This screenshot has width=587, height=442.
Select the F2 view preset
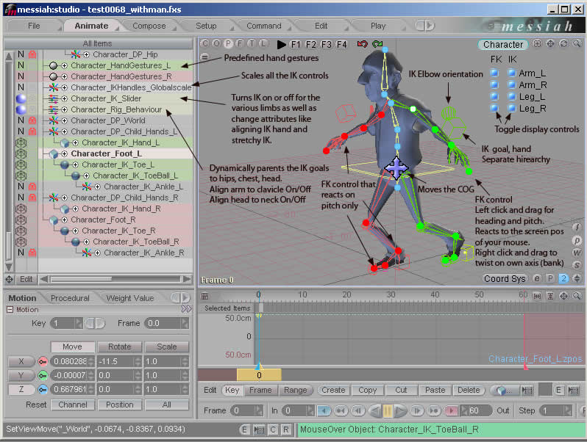coord(311,45)
